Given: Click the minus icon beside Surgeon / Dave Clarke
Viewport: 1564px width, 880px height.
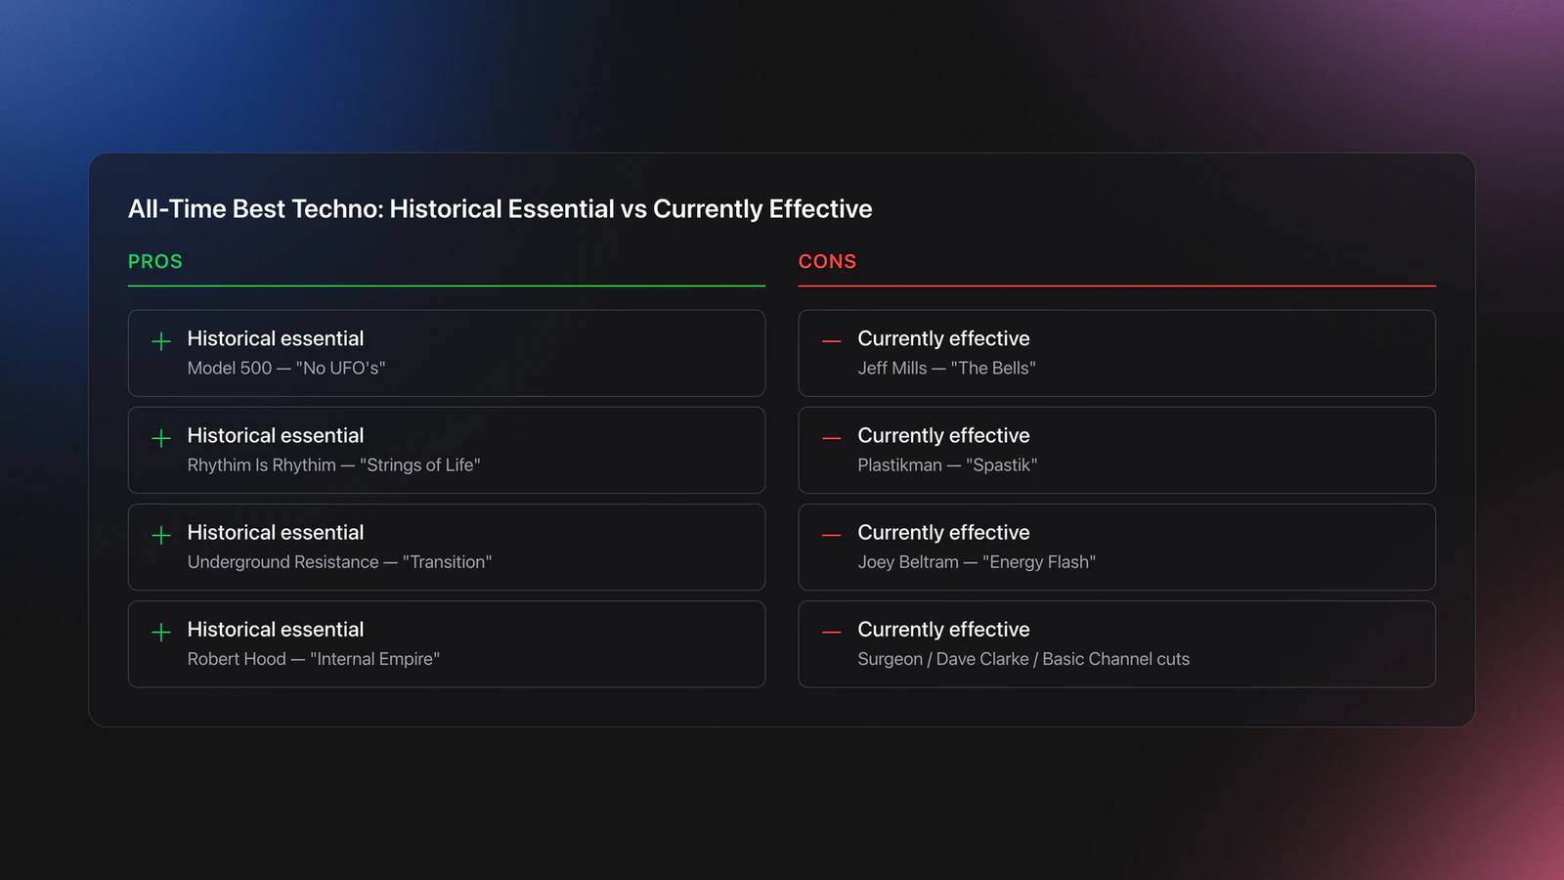Looking at the screenshot, I should (x=832, y=632).
